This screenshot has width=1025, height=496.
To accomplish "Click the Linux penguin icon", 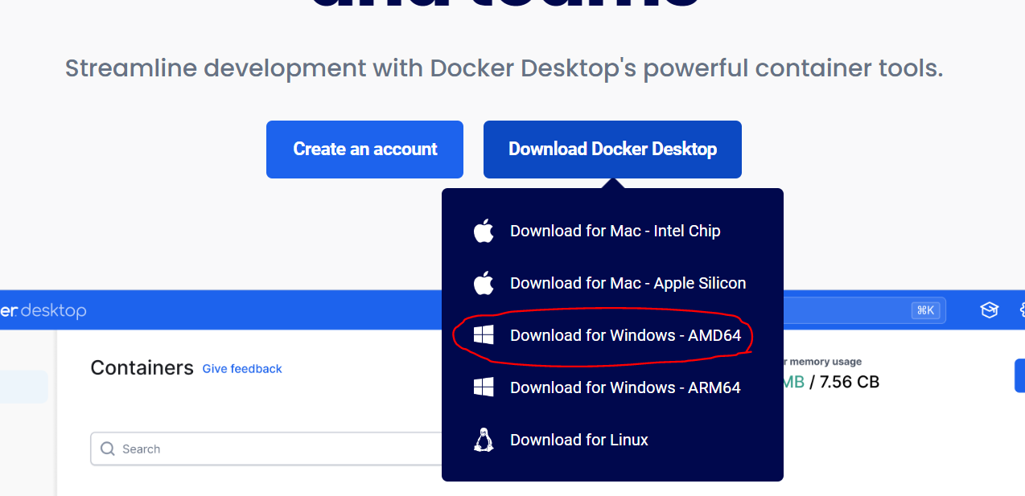I will (484, 440).
